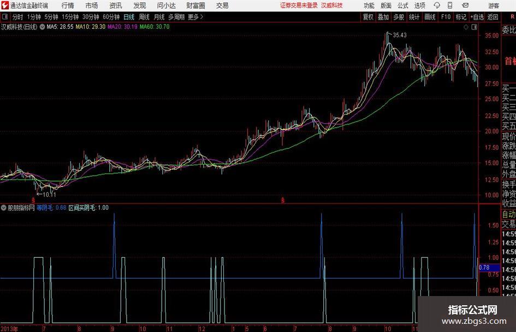Click the 10.11 low price label
This screenshot has height=332, width=516.
(49, 195)
